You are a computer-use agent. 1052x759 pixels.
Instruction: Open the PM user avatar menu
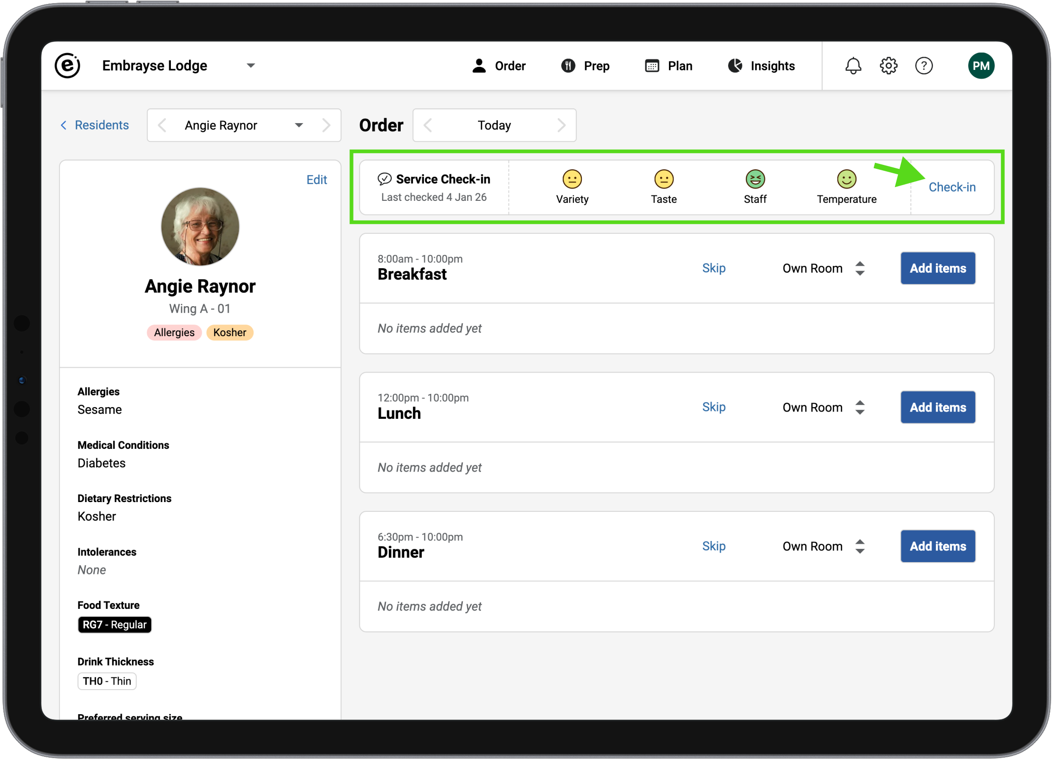pyautogui.click(x=981, y=66)
